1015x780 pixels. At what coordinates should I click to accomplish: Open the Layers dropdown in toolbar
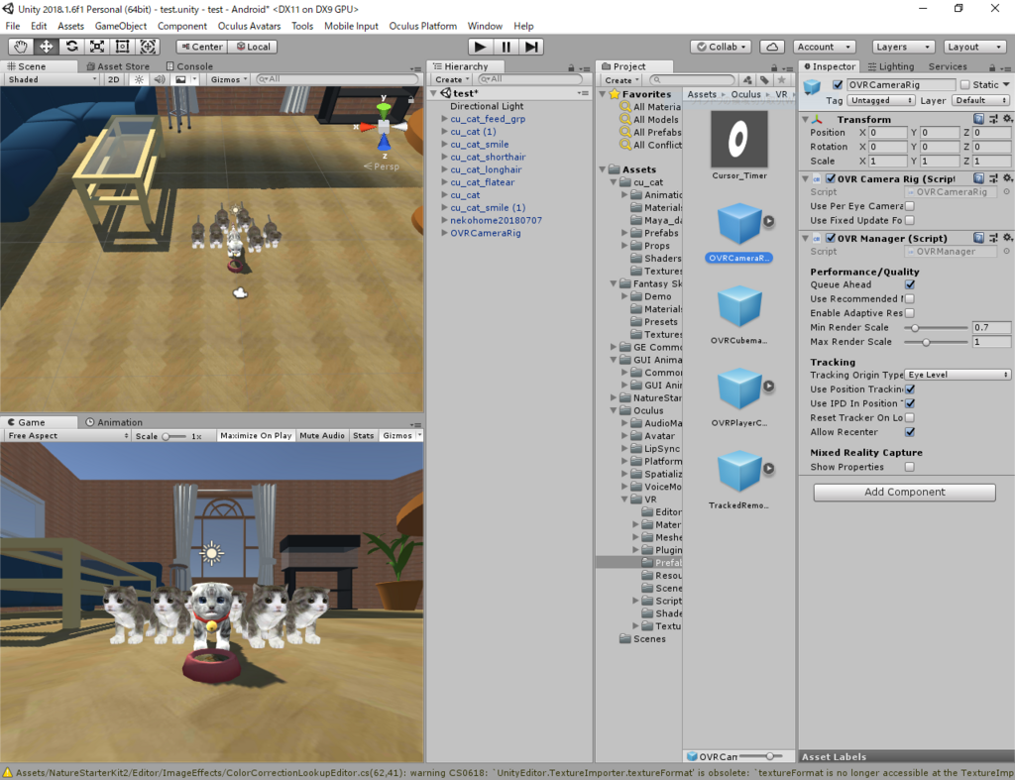[x=902, y=47]
